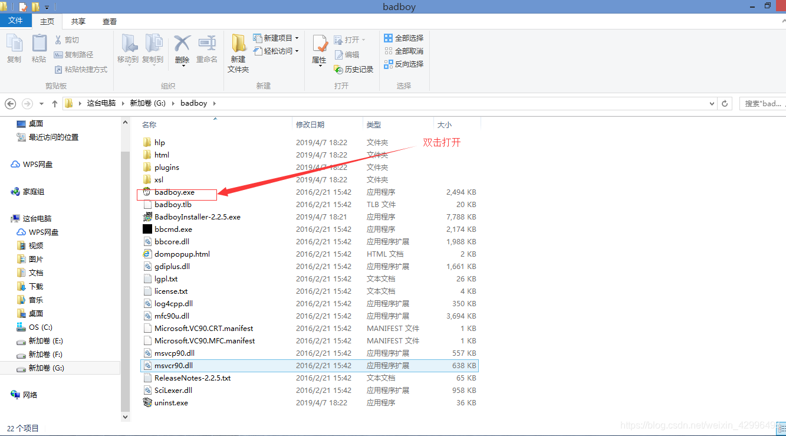This screenshot has height=436, width=786.
Task: Select Recent places in sidebar
Action: tap(47, 137)
